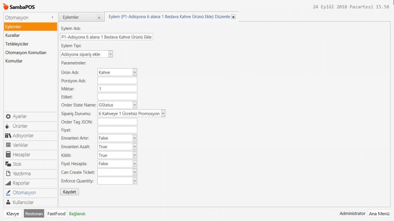Select Kurallar in the Otomasyon menu
Screen dimensions: 394x221
point(13,35)
